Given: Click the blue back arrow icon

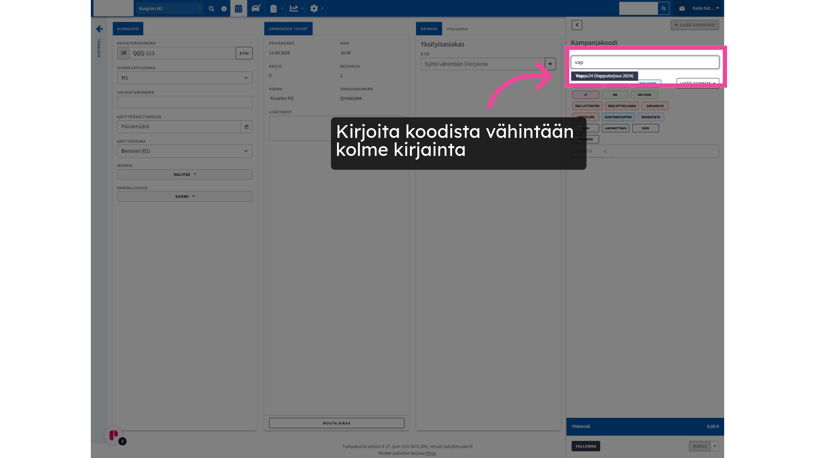Looking at the screenshot, I should coord(99,29).
